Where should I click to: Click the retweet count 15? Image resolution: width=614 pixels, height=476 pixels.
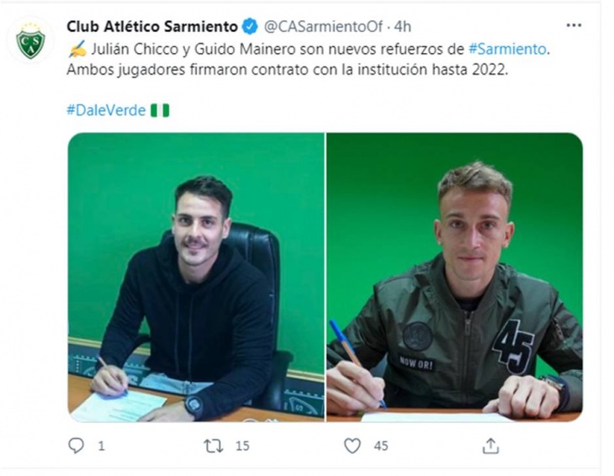click(242, 446)
